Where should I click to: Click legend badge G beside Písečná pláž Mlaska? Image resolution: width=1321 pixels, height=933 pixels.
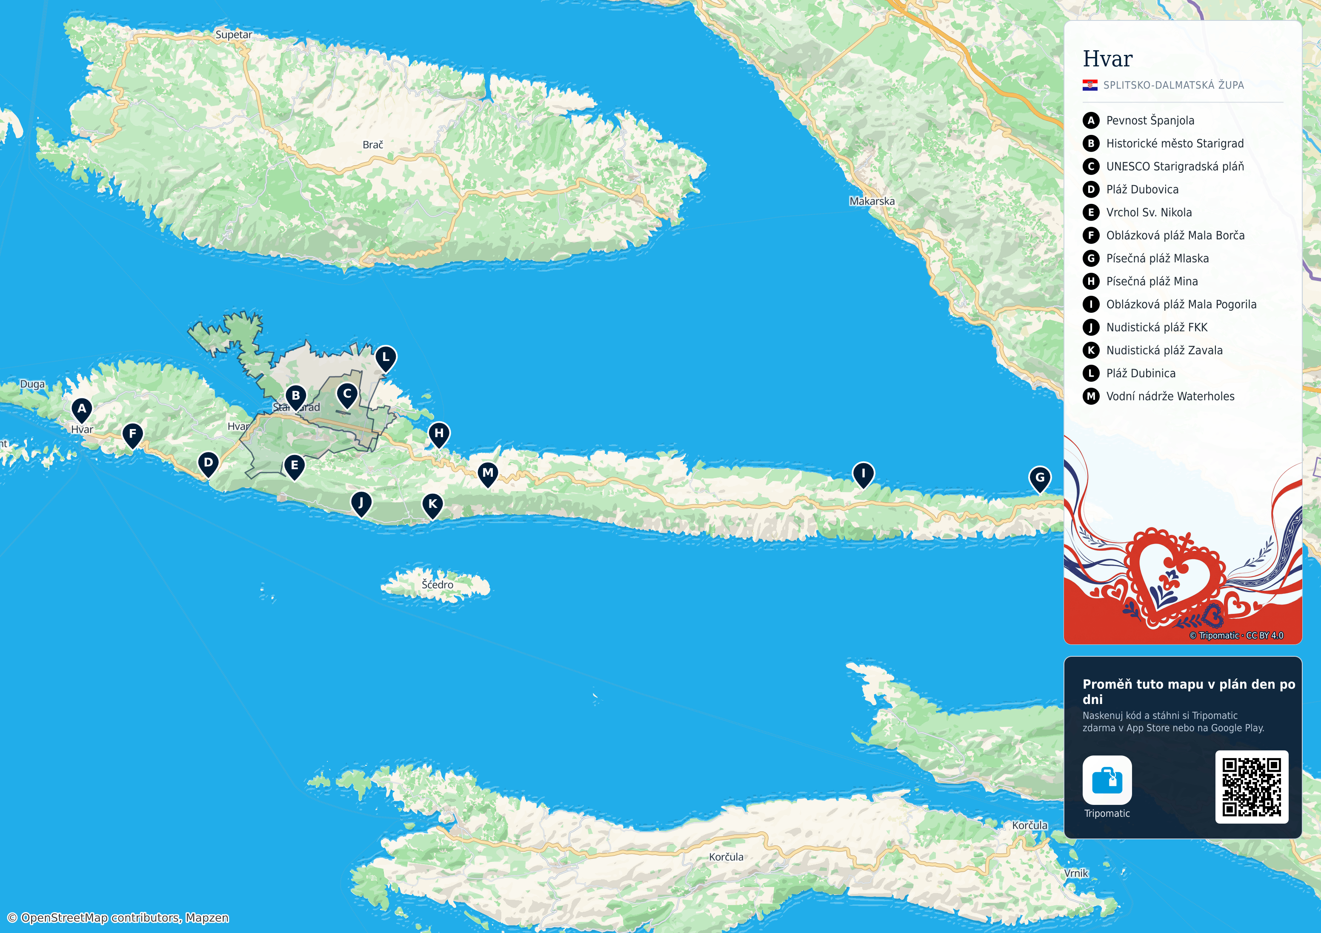coord(1091,258)
